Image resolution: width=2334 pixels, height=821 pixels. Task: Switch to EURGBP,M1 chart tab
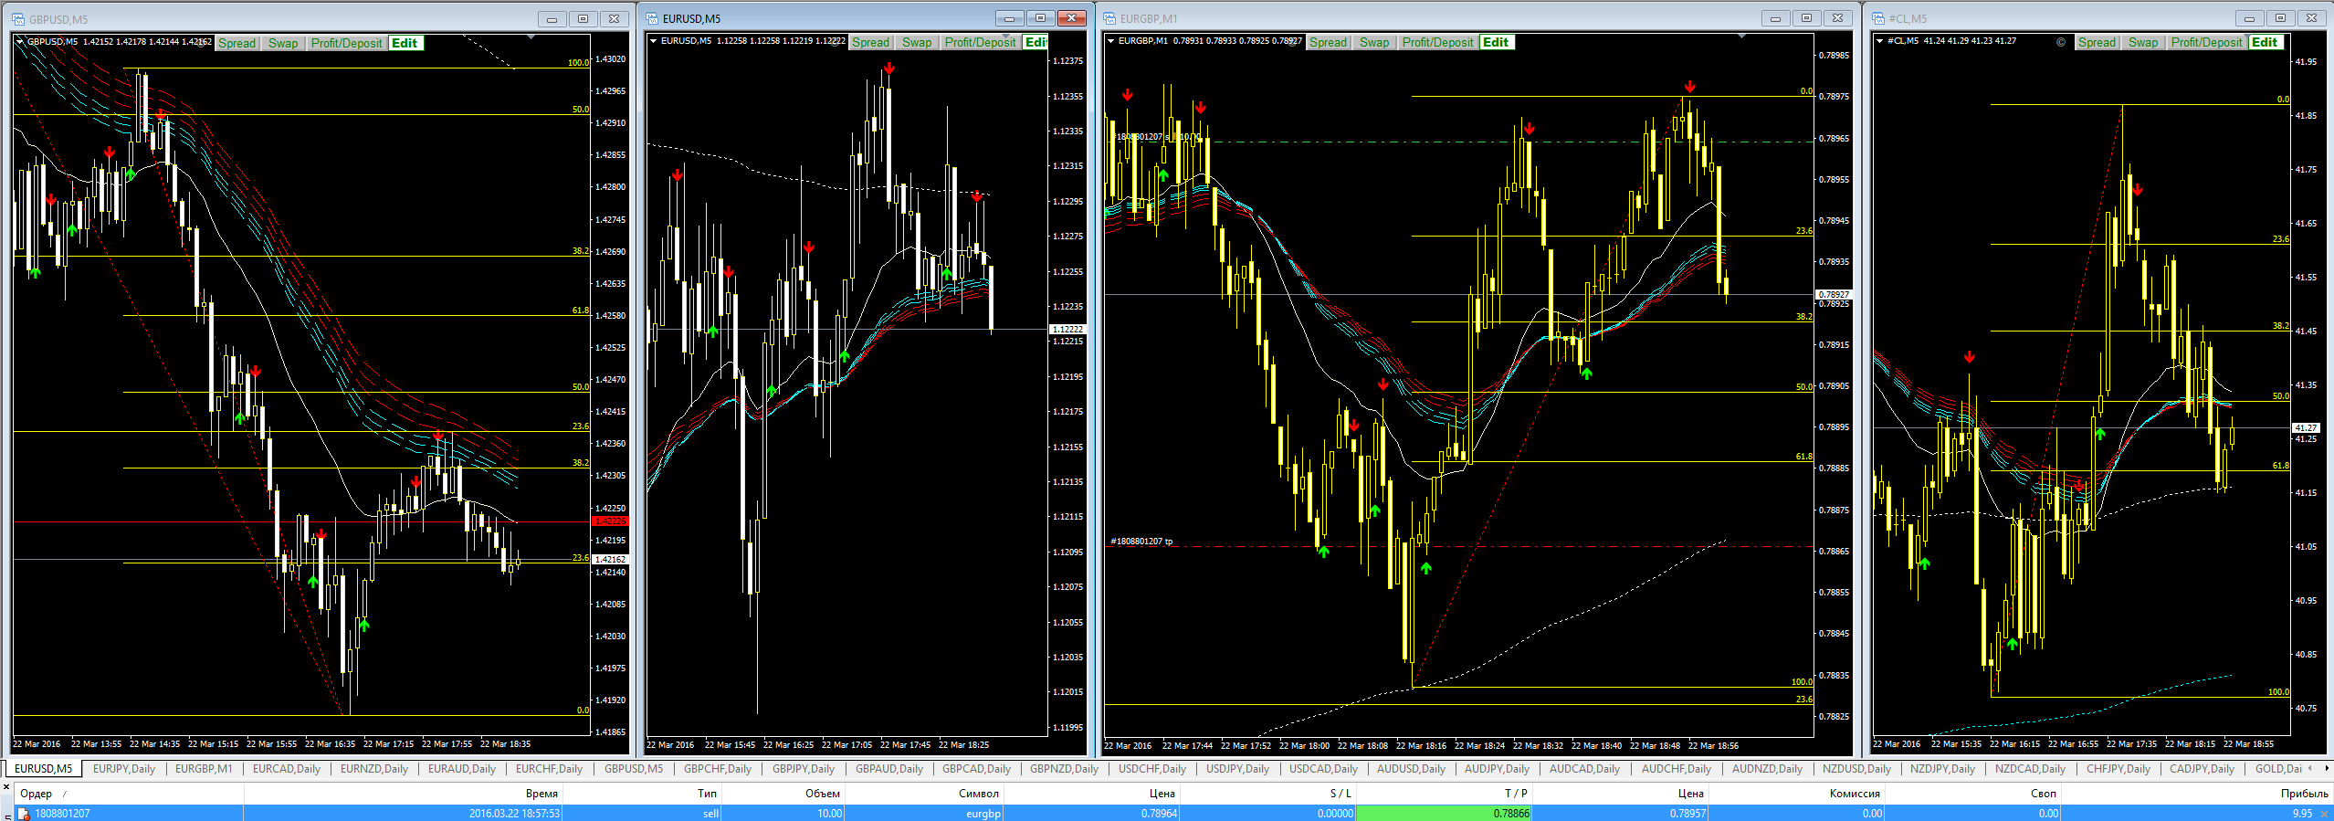[204, 768]
